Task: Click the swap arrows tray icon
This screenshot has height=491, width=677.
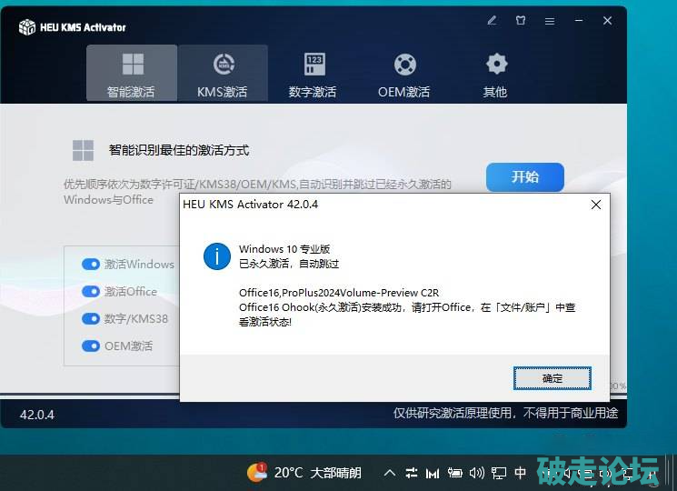Action: (412, 473)
